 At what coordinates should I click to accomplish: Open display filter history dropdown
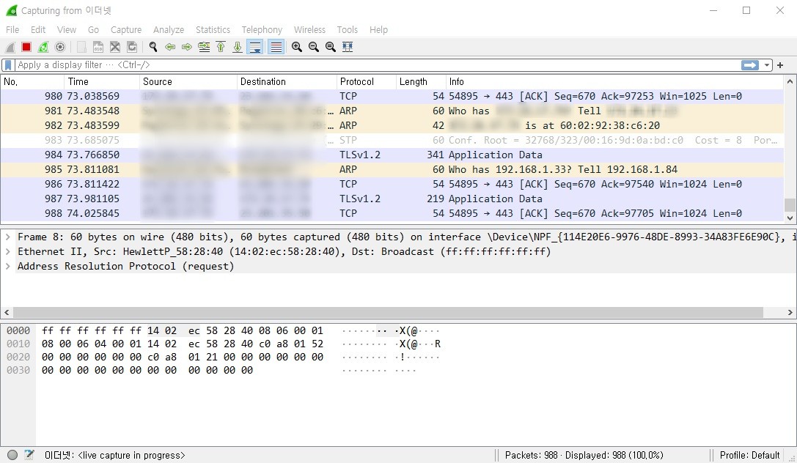[766, 65]
